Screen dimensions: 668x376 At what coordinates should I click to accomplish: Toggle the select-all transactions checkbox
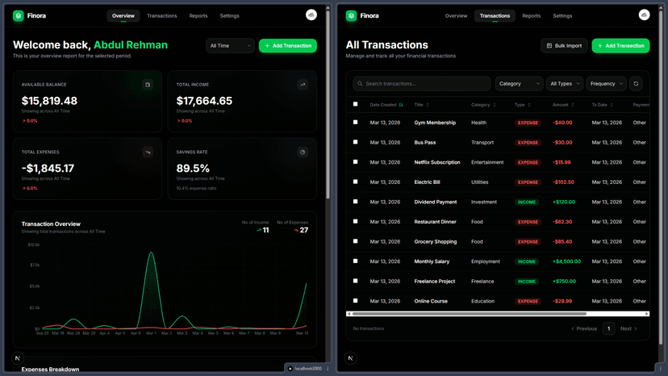click(355, 104)
